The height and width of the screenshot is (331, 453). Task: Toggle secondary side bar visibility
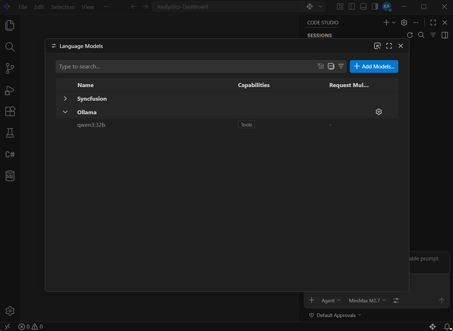click(x=375, y=6)
